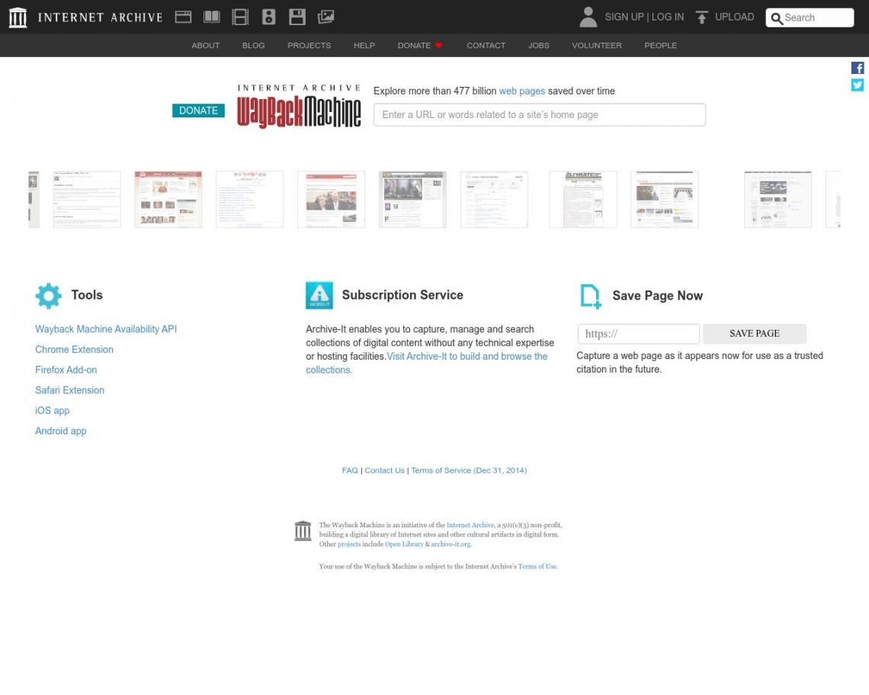Open the Wayback Machine Availability API link
Image resolution: width=869 pixels, height=695 pixels.
[106, 329]
